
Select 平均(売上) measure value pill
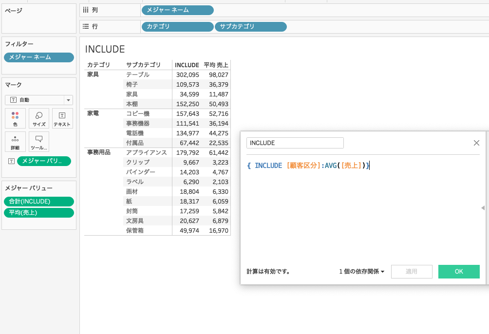tap(39, 213)
